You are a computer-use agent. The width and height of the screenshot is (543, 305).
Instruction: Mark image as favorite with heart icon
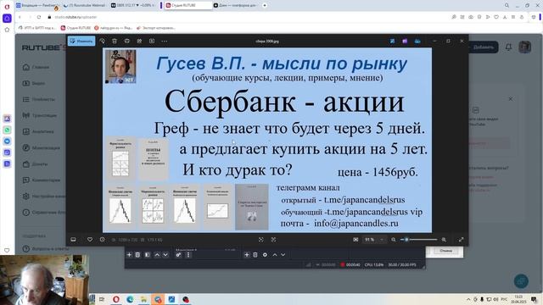[90, 239]
